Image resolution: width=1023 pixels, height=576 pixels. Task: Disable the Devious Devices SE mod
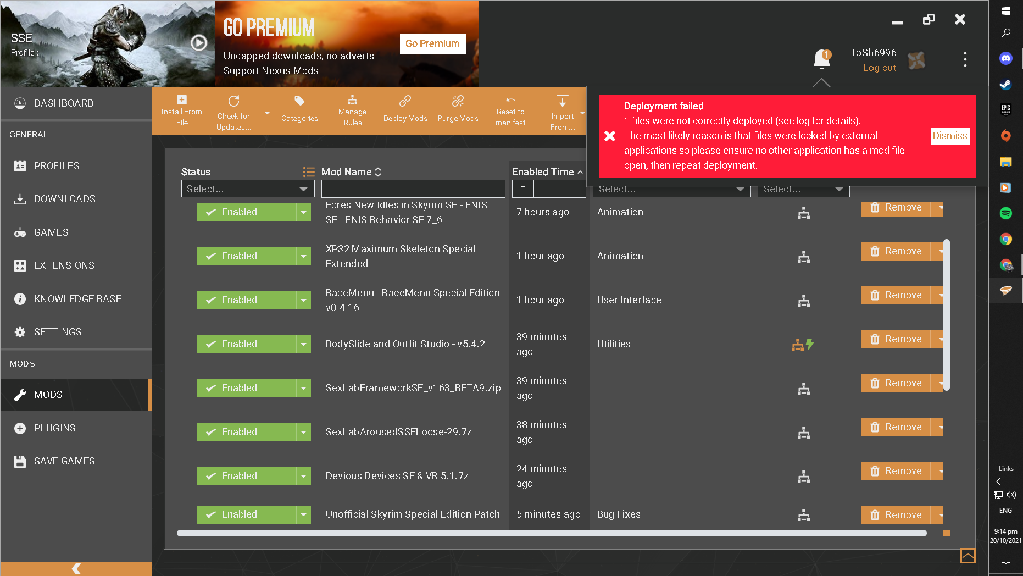[246, 476]
